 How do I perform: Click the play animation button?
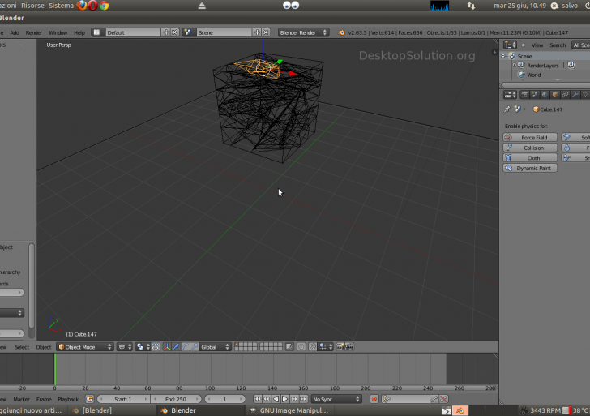(284, 399)
